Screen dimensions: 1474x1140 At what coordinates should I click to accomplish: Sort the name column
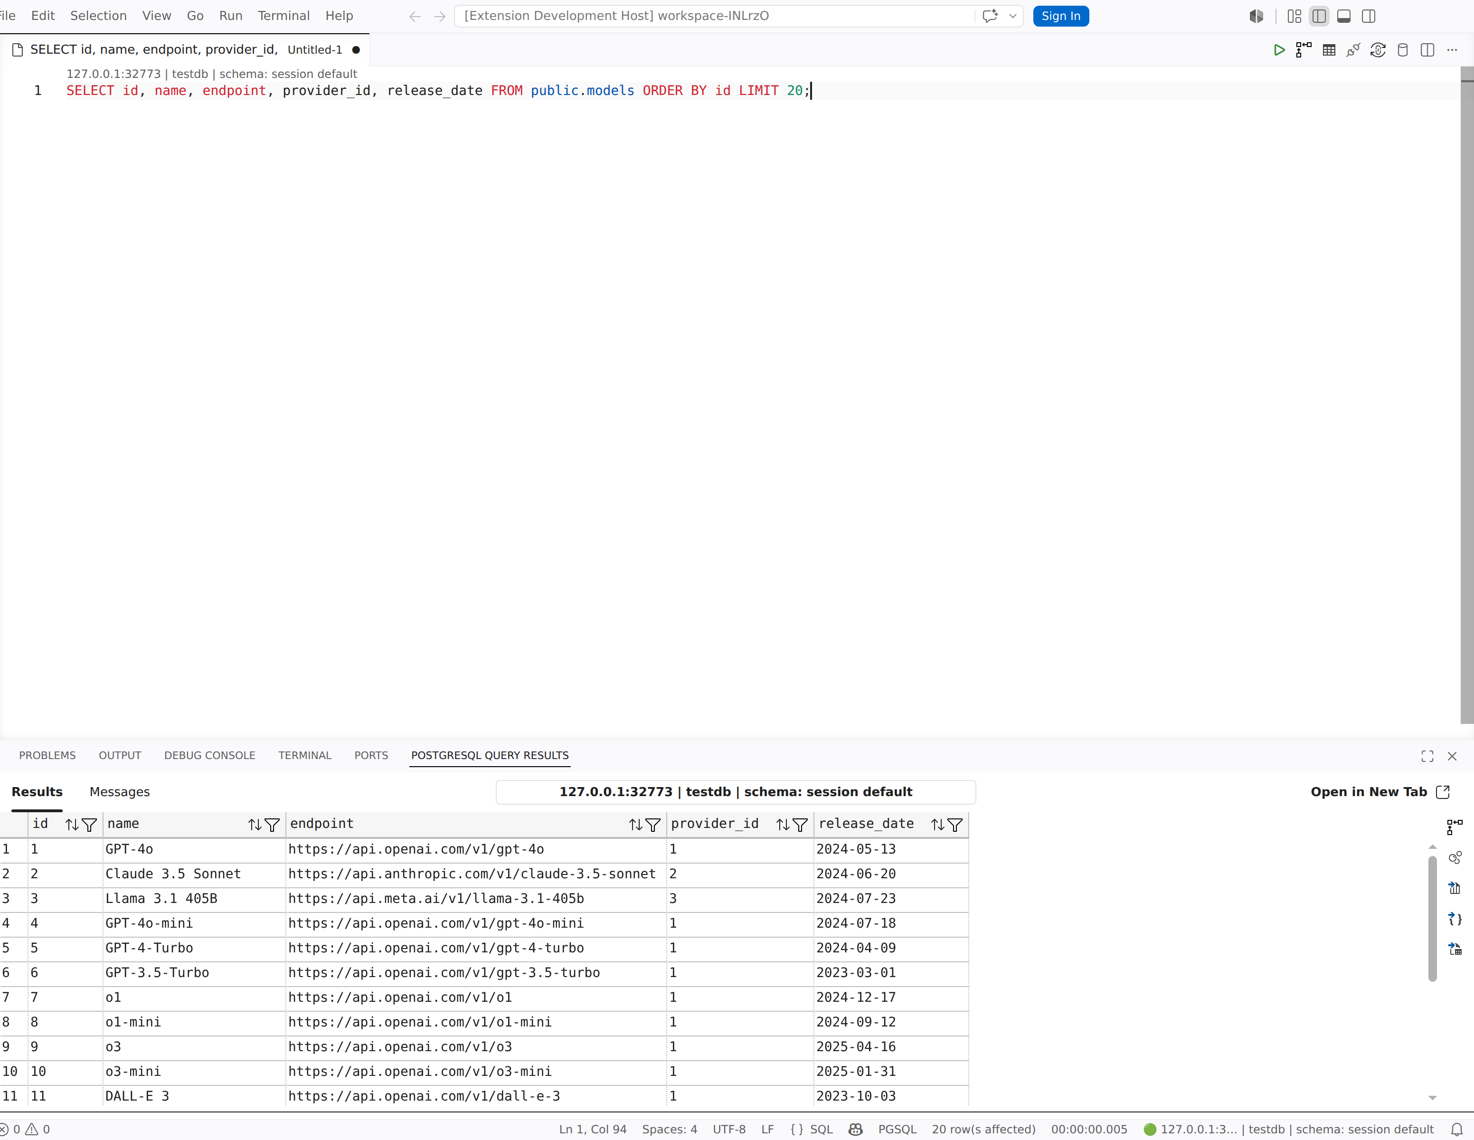(255, 824)
